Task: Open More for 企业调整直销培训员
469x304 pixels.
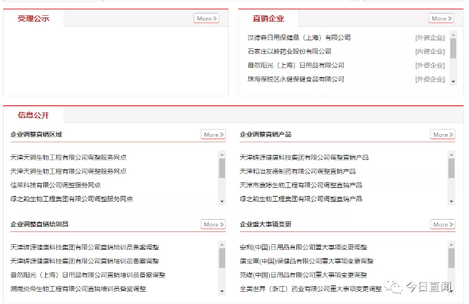Action: point(213,224)
